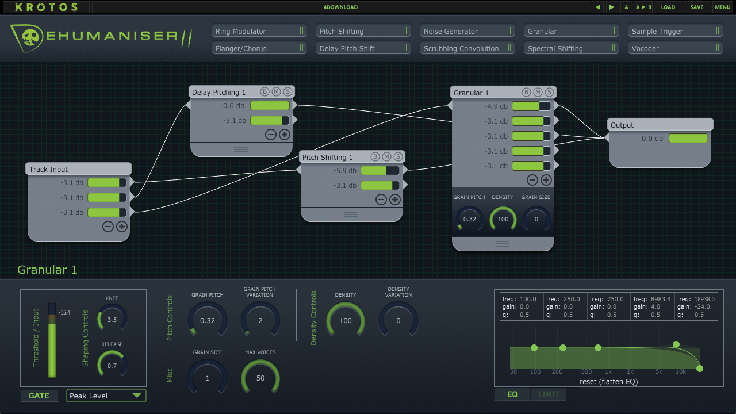Click the RELEASE knob set to 0.7
Image resolution: width=736 pixels, height=414 pixels.
[112, 365]
